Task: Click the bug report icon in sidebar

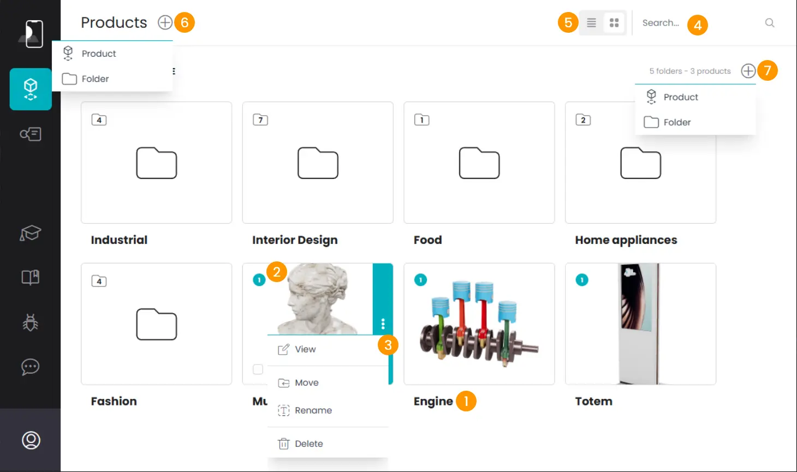Action: (31, 322)
